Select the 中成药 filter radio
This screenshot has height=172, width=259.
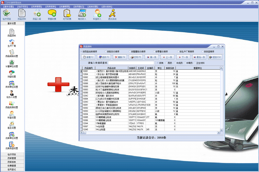[178, 63]
